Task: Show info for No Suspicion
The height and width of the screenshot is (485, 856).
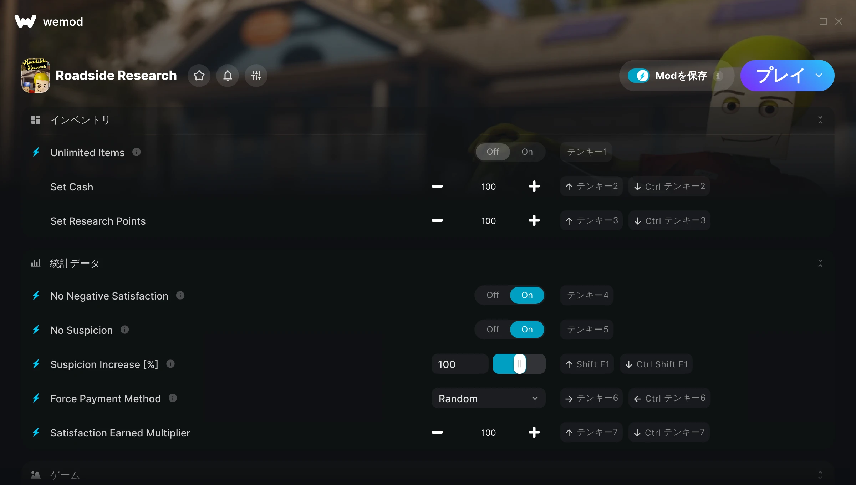Action: pos(124,330)
